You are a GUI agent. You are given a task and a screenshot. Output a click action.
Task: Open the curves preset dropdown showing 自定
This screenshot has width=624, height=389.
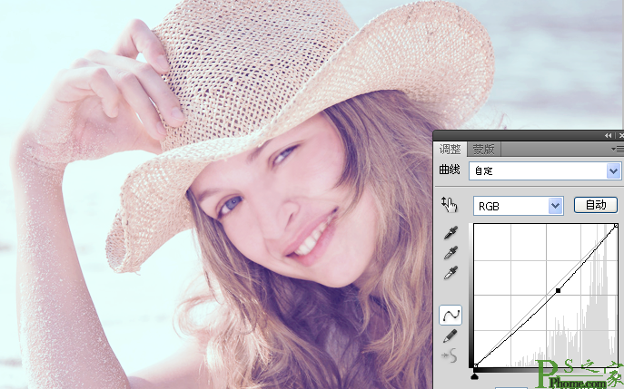coord(544,170)
